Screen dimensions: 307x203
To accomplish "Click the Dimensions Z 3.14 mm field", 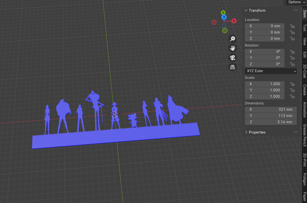I will click(271, 122).
